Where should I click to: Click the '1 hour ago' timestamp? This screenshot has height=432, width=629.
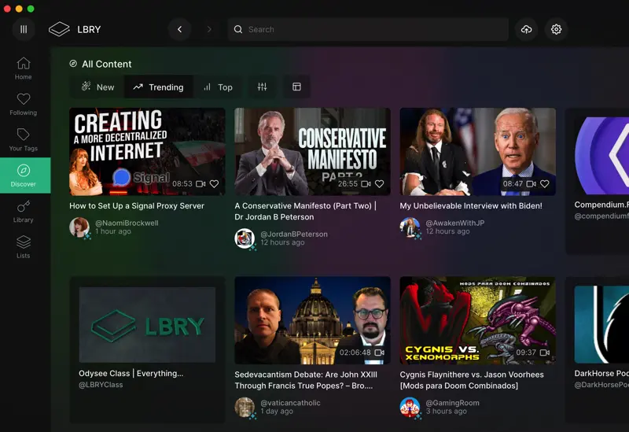113,231
